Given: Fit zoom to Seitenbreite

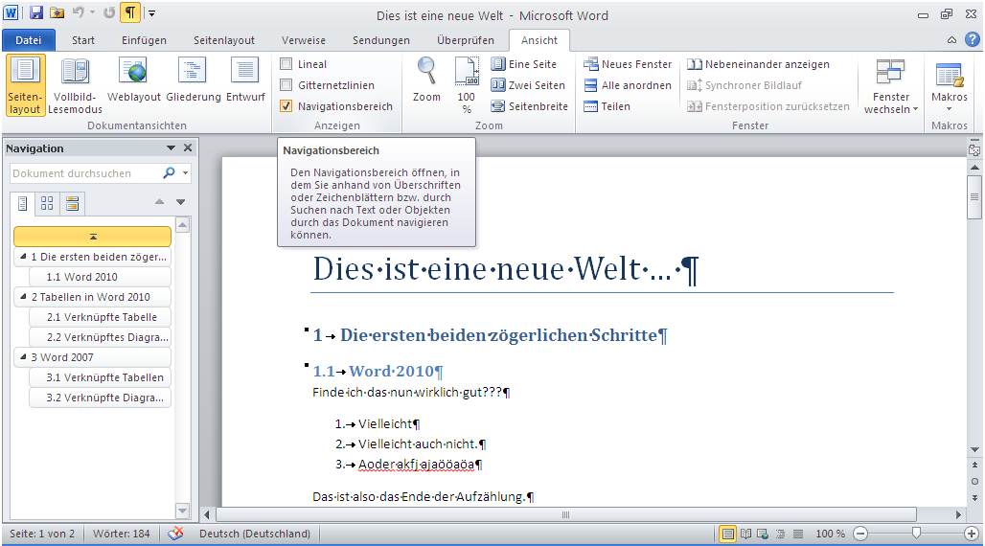Looking at the screenshot, I should click(529, 106).
